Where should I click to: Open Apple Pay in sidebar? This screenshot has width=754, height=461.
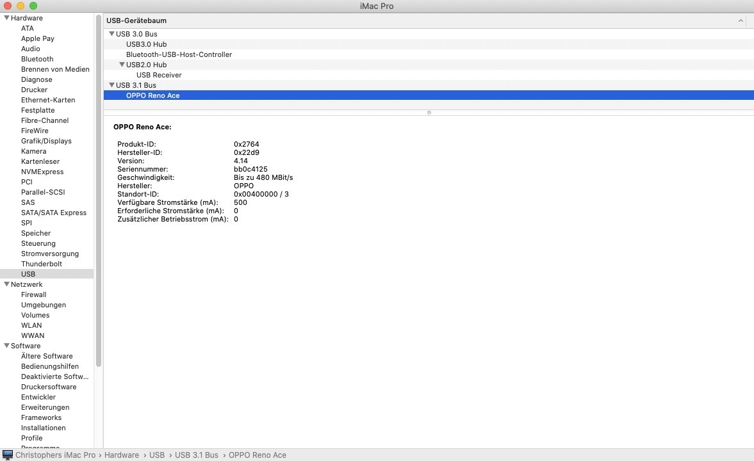click(38, 38)
